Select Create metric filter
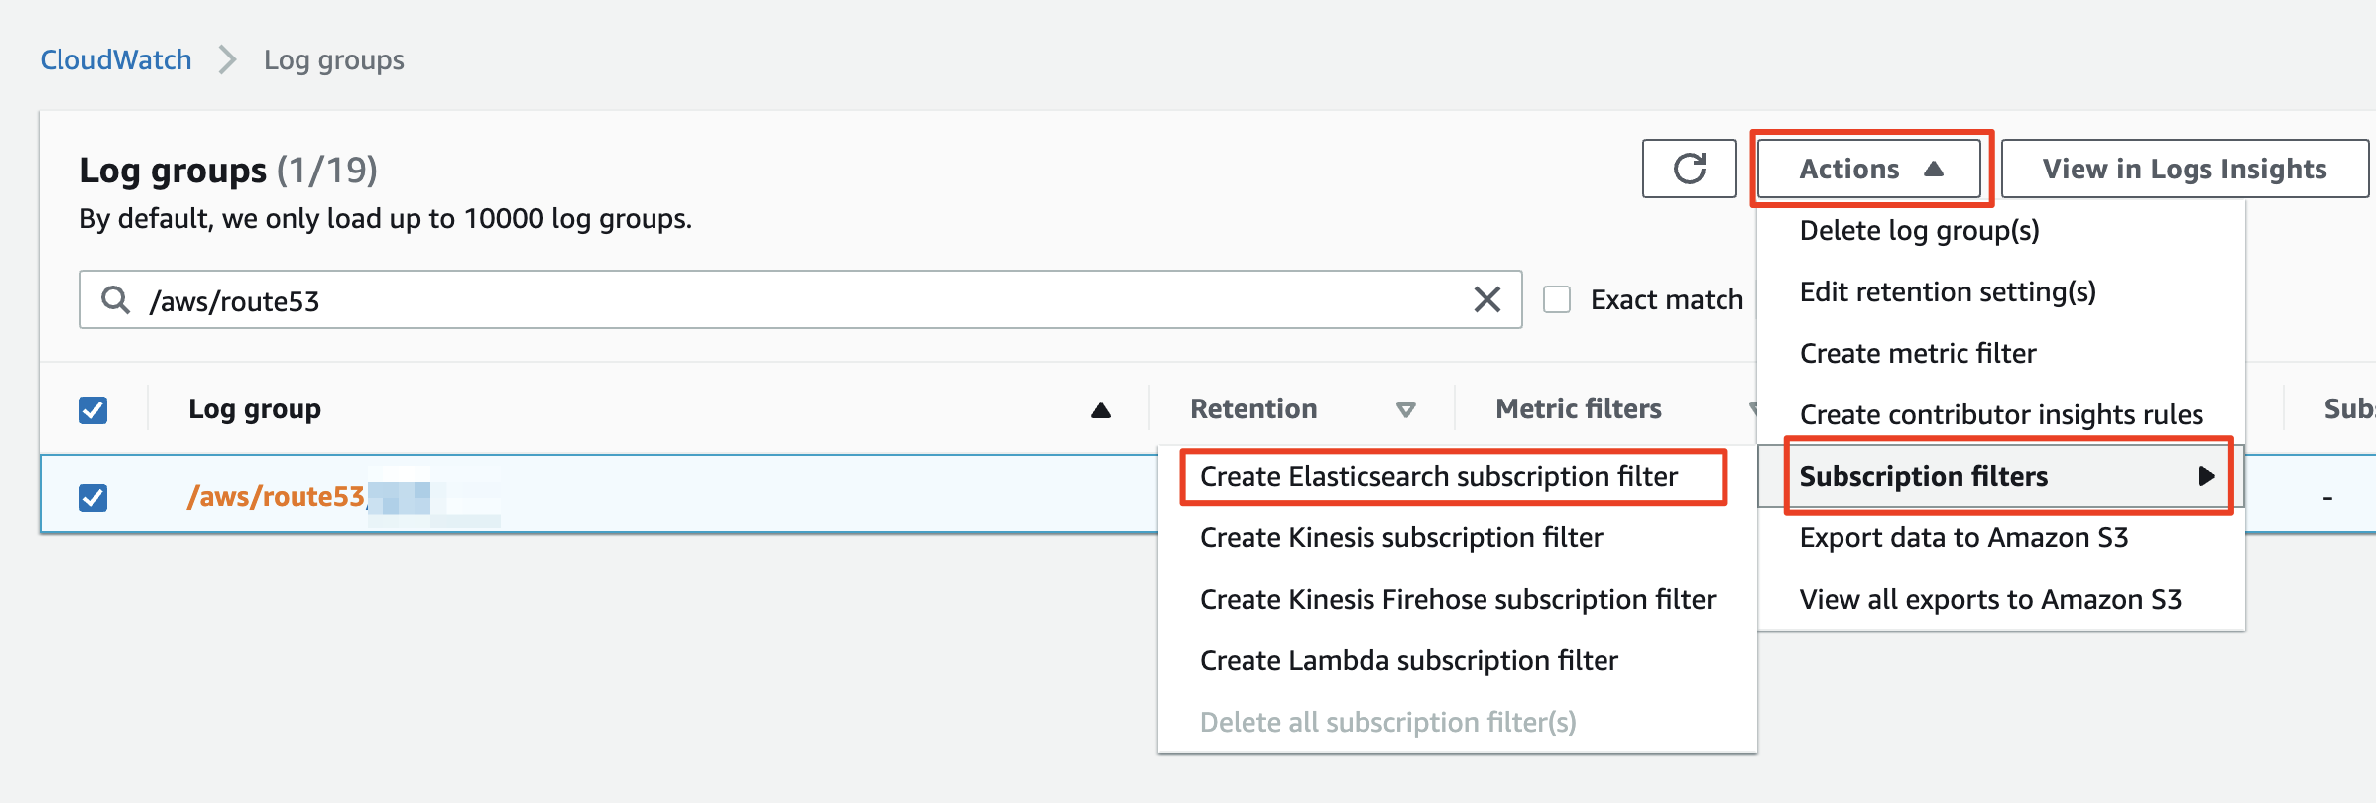The width and height of the screenshot is (2376, 803). click(1918, 353)
